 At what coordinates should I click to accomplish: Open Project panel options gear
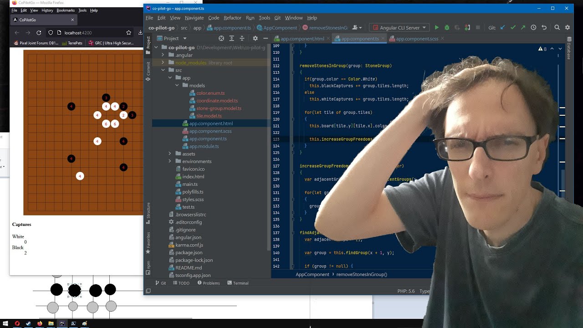[255, 38]
